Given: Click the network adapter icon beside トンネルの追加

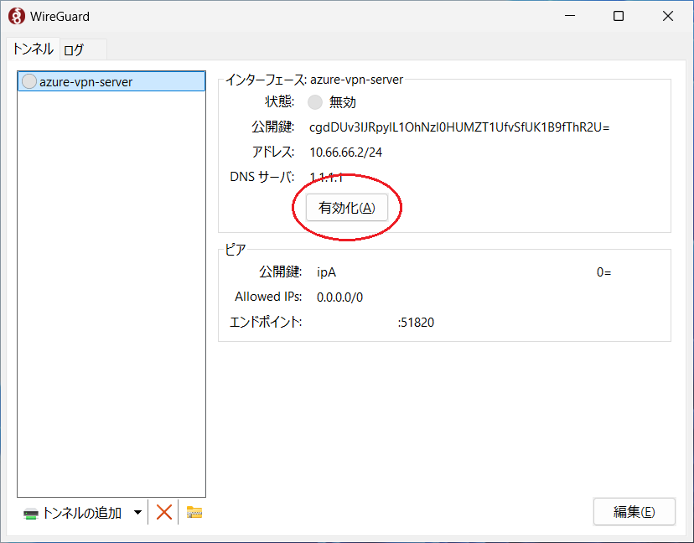Looking at the screenshot, I should [31, 513].
